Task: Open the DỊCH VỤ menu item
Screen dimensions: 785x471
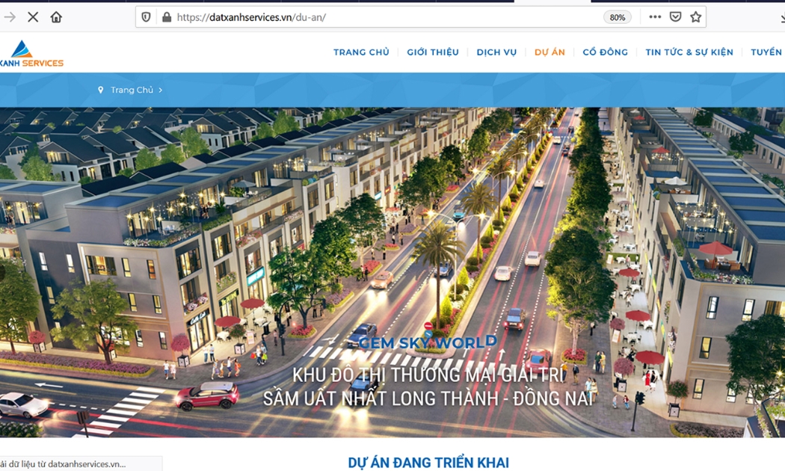Action: click(496, 52)
